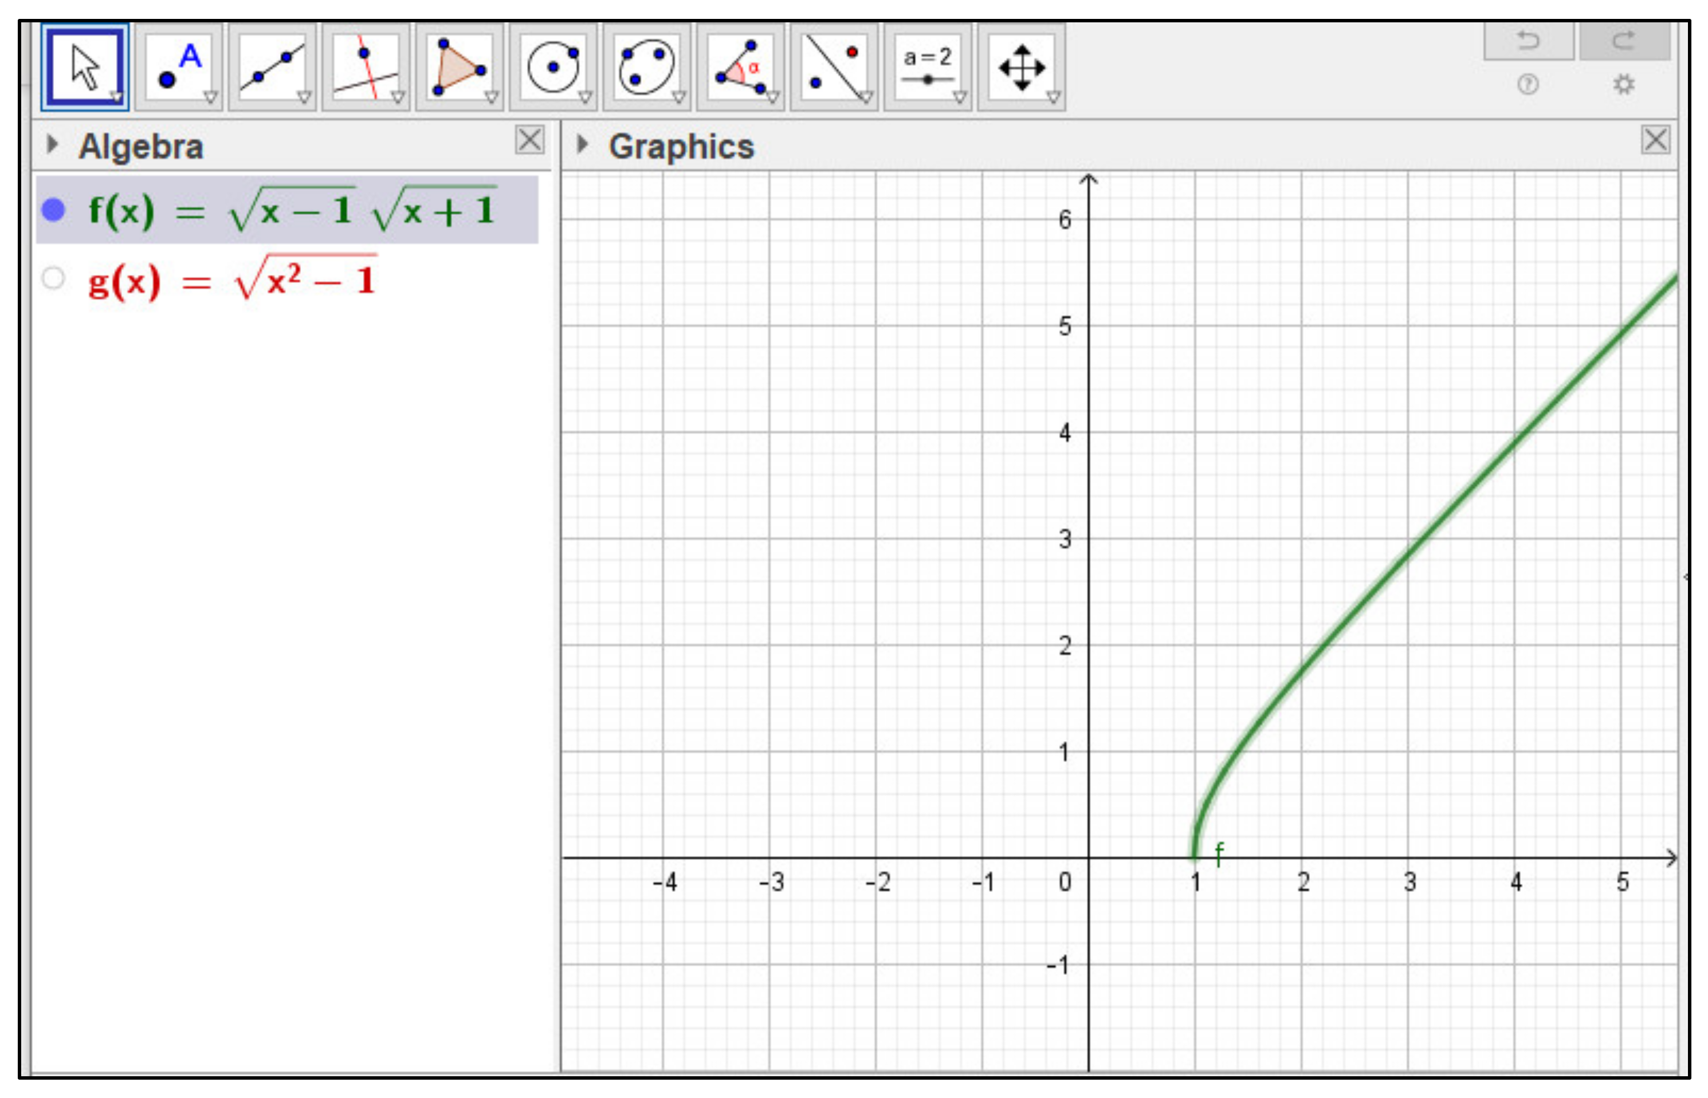Select Circle with Center through Point tool
Screen dimensions: 1708x1098
click(553, 68)
